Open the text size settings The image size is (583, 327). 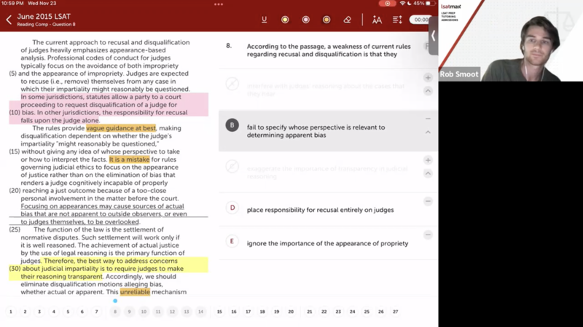coord(377,20)
